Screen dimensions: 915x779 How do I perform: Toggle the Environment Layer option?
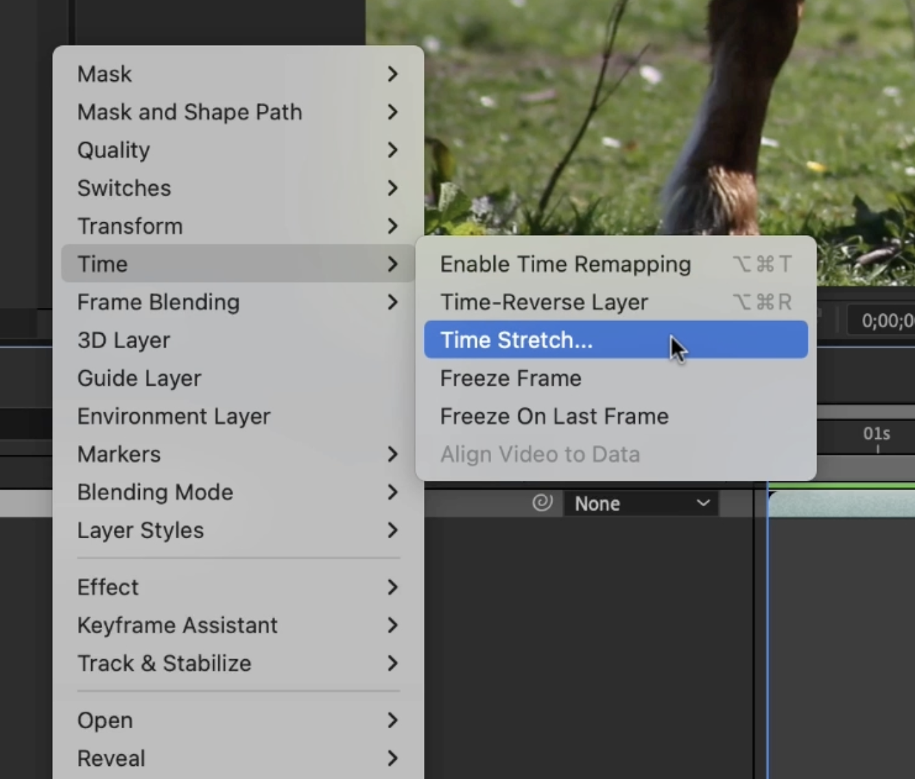tap(238, 416)
